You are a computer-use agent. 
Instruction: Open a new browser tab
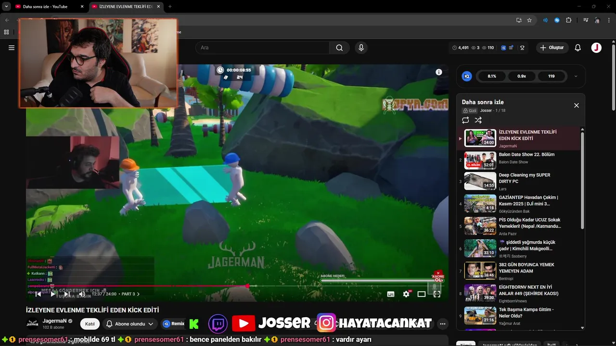point(170,7)
